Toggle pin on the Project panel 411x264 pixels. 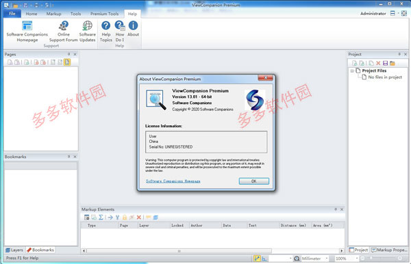[x=399, y=54]
